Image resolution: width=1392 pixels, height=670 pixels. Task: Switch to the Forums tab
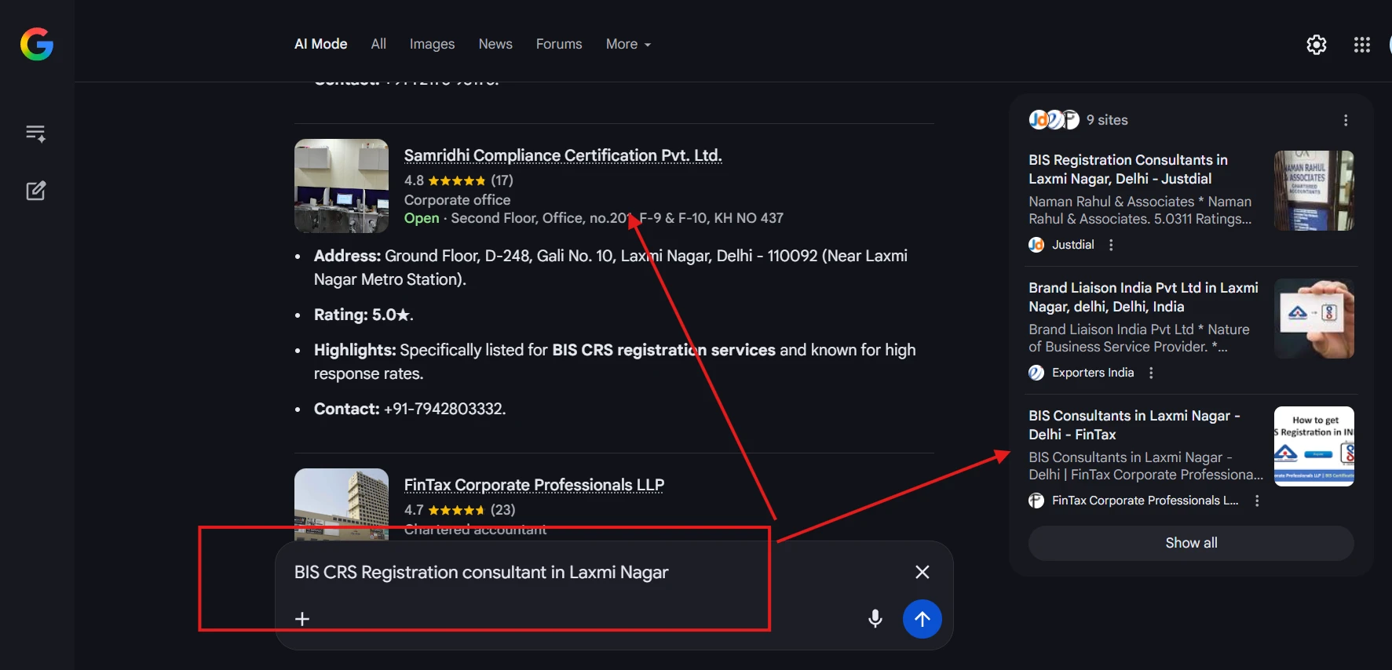(x=559, y=44)
